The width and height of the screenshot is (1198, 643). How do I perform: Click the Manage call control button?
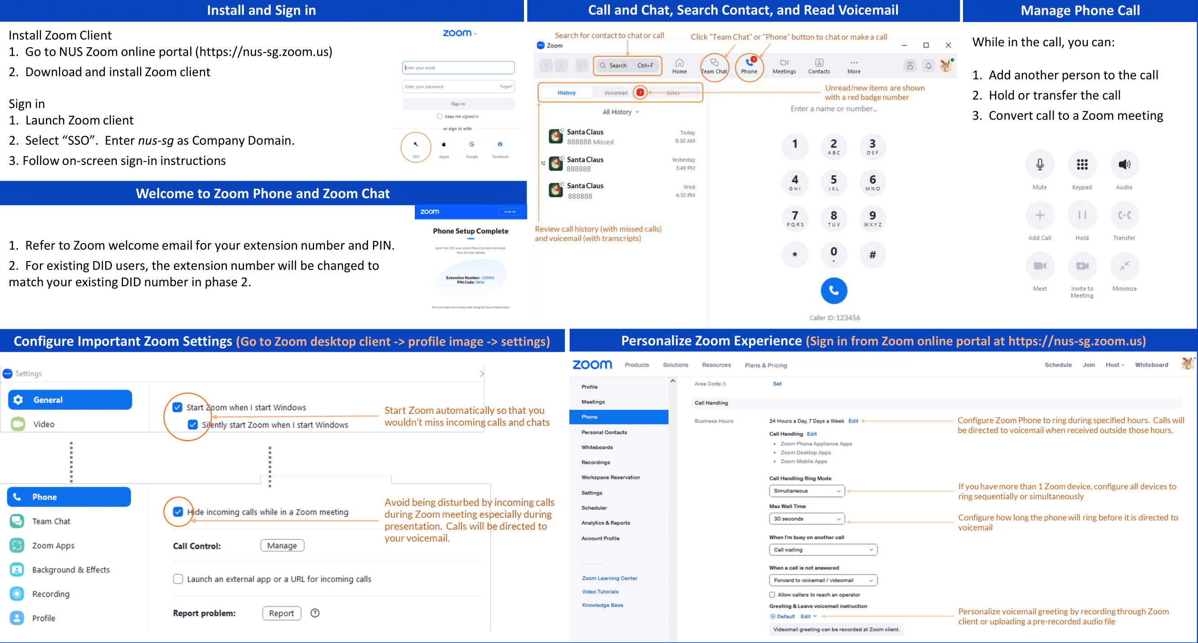[282, 545]
